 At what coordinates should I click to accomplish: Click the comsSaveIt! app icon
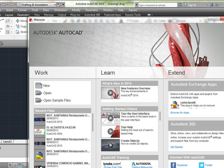click(175, 105)
